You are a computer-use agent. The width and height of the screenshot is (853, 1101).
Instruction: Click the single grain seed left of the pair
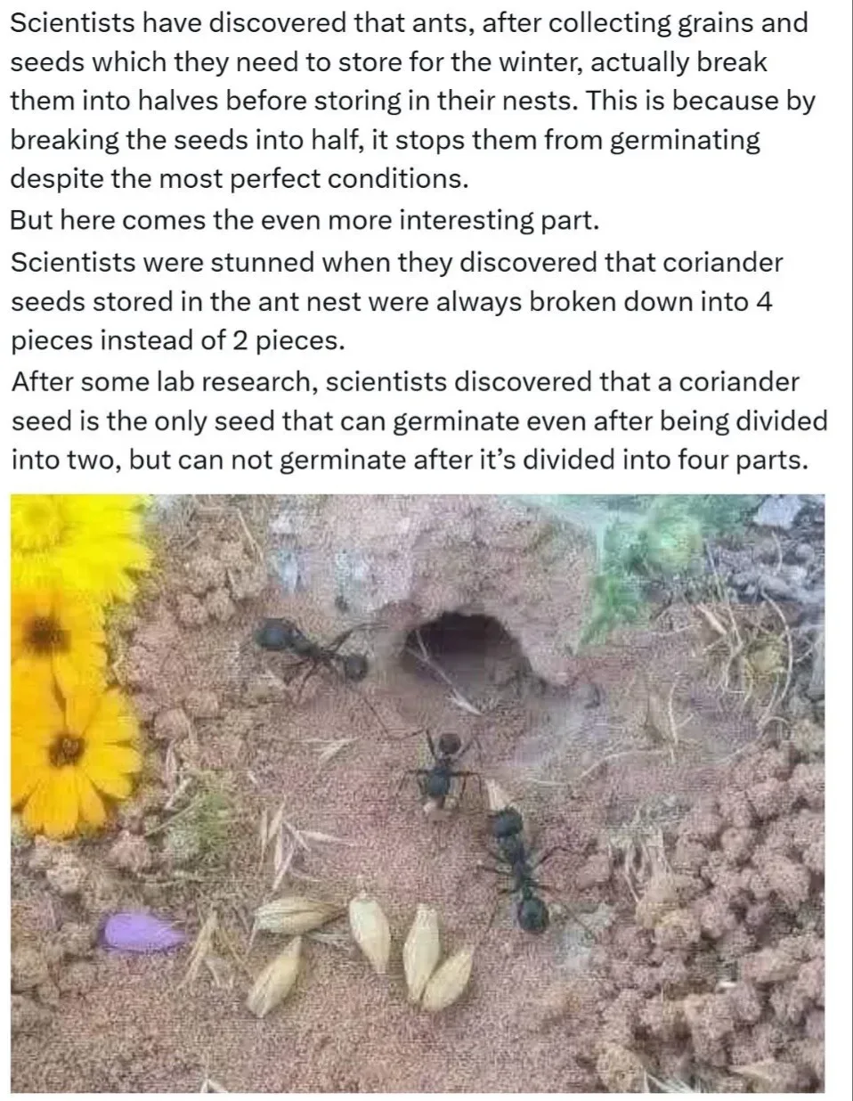point(370,933)
